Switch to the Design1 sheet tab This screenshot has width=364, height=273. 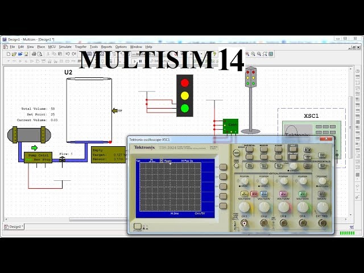14,227
